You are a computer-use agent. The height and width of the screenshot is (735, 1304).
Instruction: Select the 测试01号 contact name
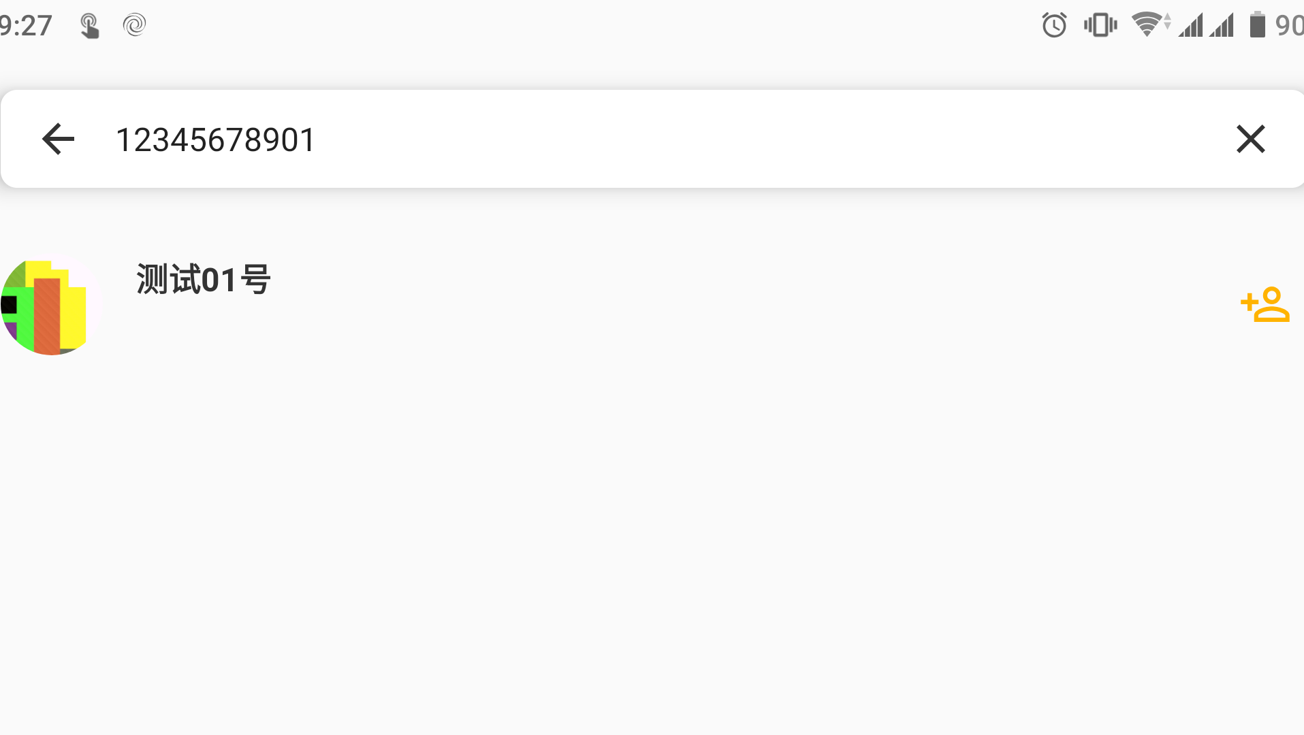tap(204, 279)
